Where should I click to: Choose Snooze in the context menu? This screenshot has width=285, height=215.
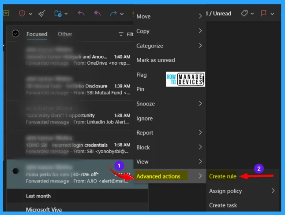click(170, 104)
